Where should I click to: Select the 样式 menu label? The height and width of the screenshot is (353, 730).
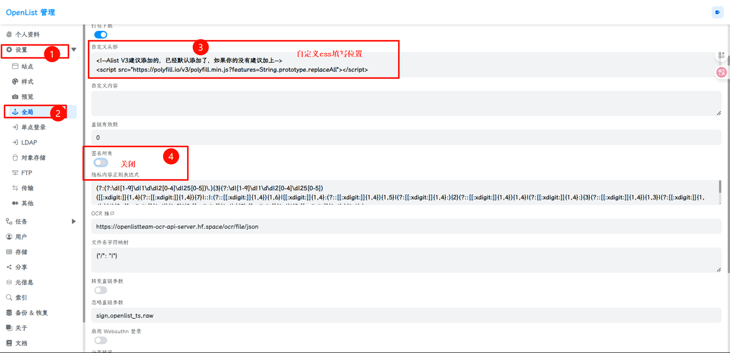27,82
